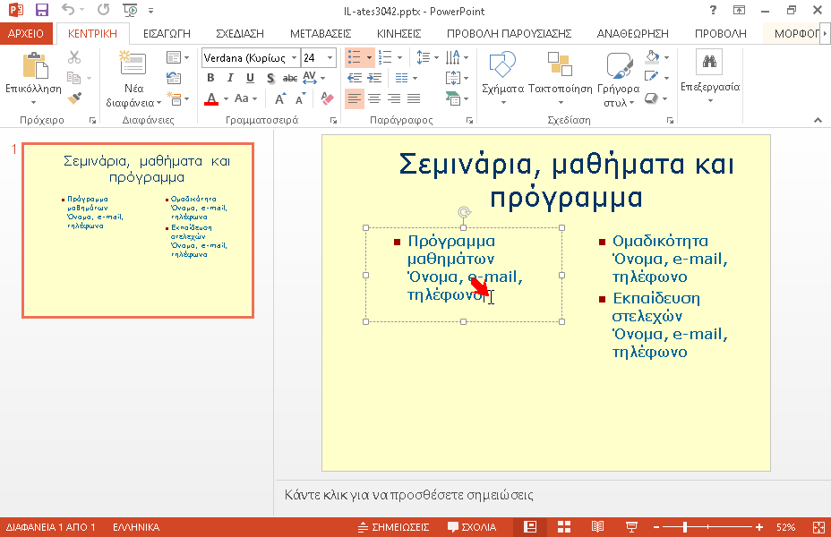Open the font name dropdown Verdana
The image size is (831, 537).
click(294, 57)
